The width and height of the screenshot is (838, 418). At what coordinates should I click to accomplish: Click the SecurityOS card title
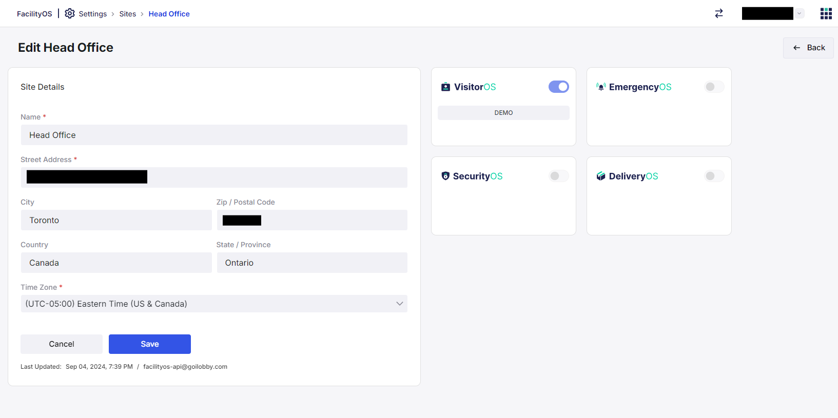point(478,176)
